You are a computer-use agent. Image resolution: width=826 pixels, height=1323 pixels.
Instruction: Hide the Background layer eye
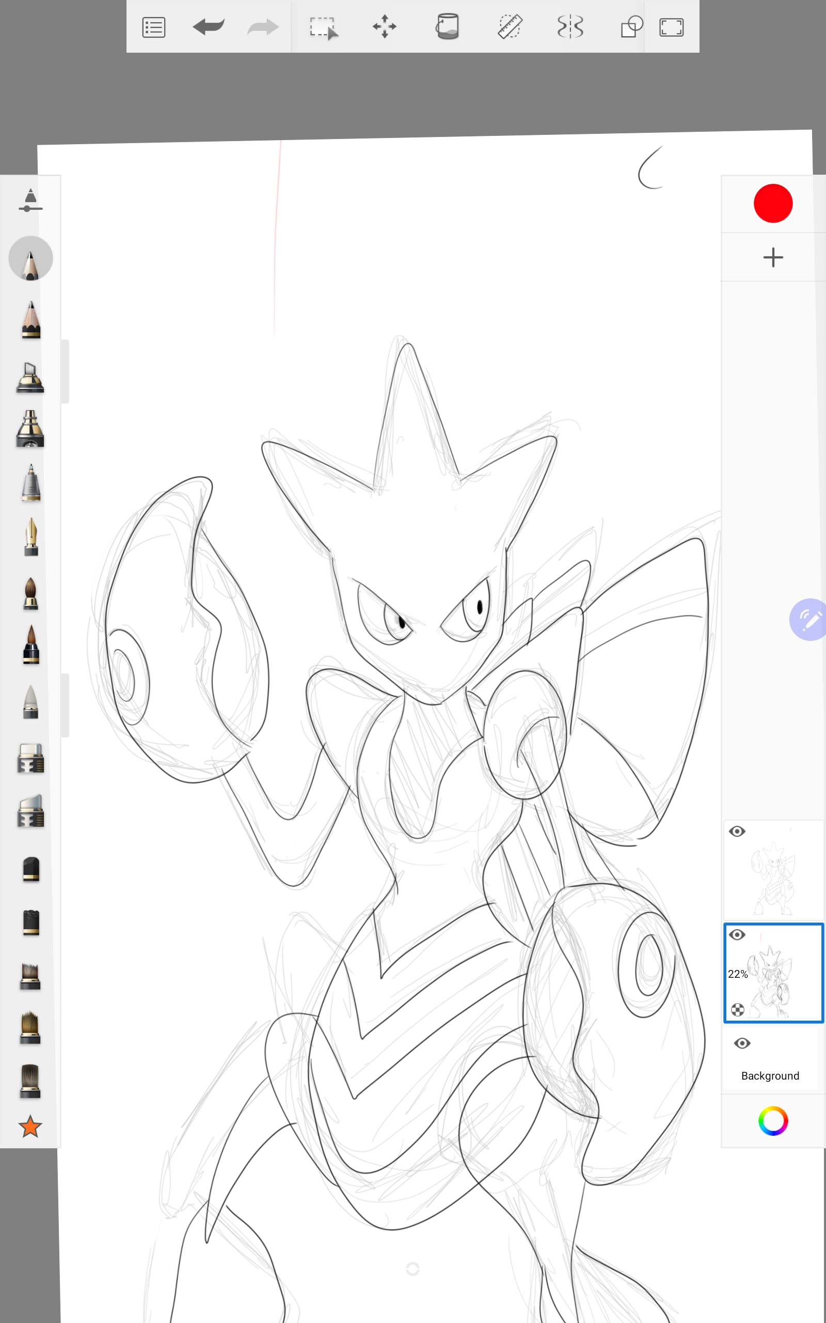pos(742,1043)
